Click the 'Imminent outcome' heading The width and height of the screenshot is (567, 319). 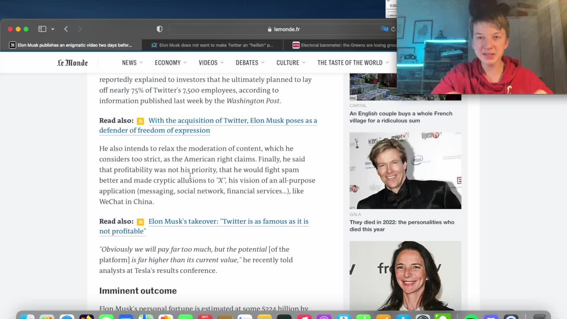coord(138,291)
